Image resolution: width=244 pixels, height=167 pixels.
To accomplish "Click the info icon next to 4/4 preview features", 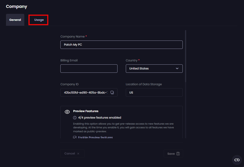I will click(75, 118).
